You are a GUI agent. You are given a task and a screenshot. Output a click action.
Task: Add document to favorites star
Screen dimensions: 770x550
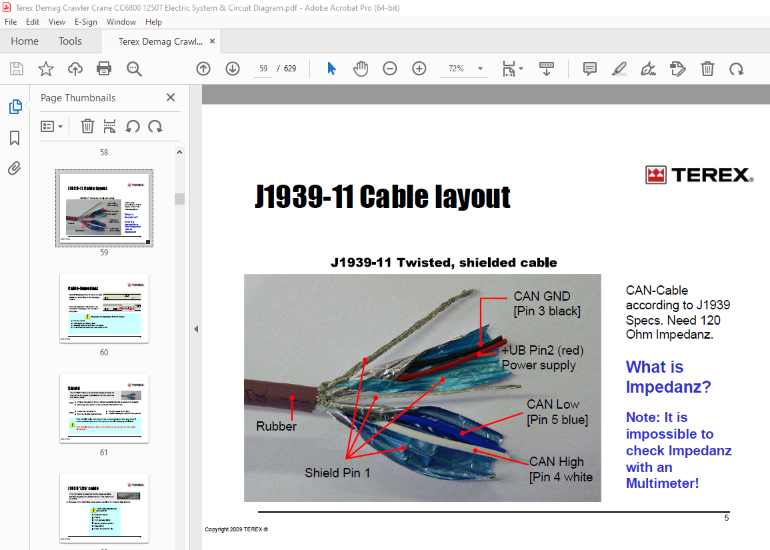click(x=46, y=69)
